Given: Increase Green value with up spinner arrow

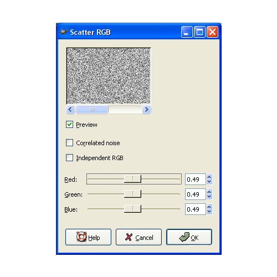Looking at the screenshot, I should [x=209, y=192].
